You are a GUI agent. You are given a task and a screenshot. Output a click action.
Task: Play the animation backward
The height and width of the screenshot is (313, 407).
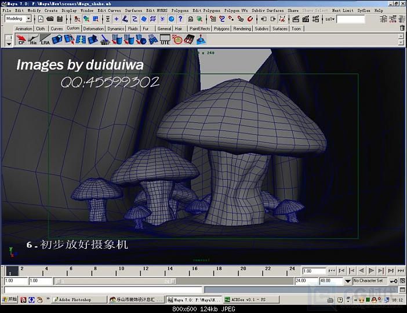[x=361, y=271]
